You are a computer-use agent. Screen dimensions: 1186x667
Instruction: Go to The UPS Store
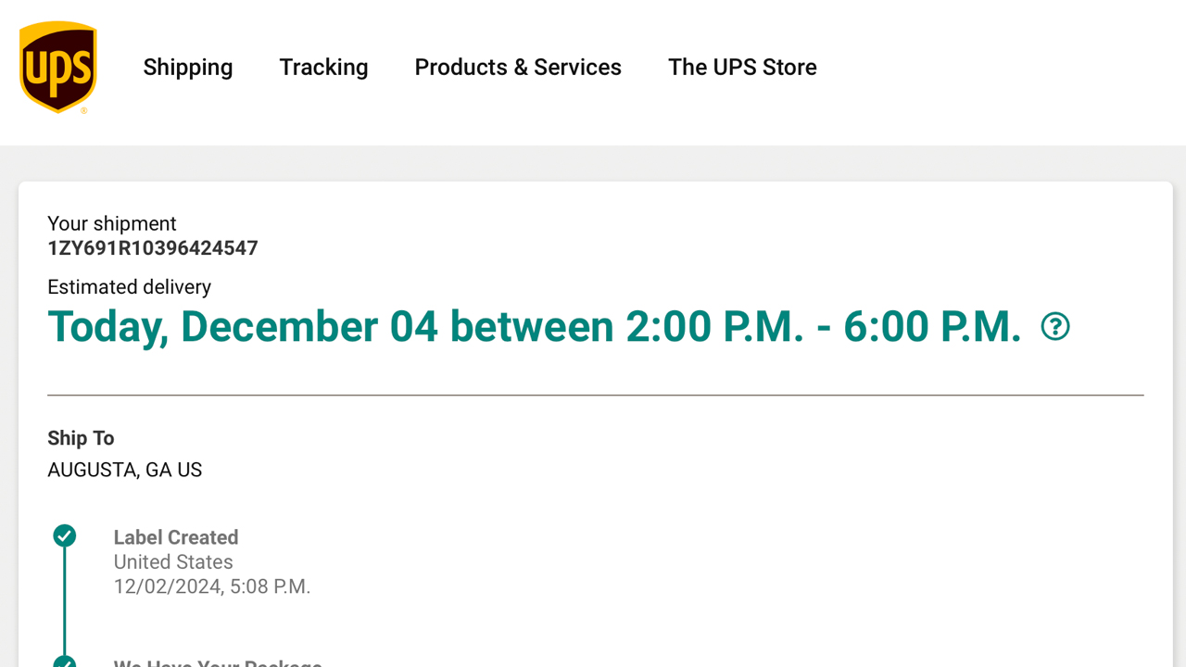742,68
